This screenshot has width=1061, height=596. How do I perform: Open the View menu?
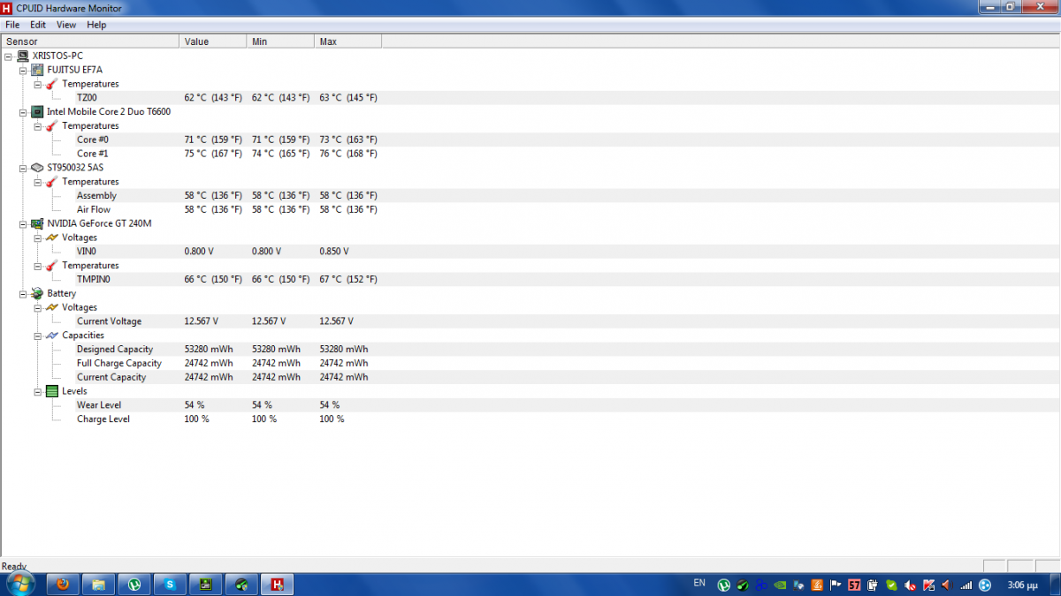click(x=66, y=25)
